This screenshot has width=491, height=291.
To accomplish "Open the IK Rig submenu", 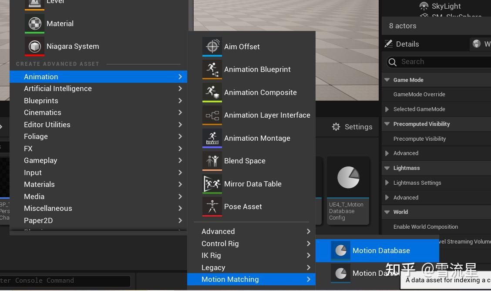I will click(251, 256).
